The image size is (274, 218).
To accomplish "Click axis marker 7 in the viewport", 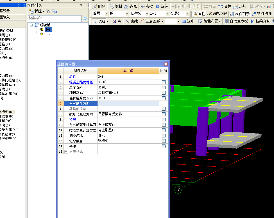I will pyautogui.click(x=178, y=190).
